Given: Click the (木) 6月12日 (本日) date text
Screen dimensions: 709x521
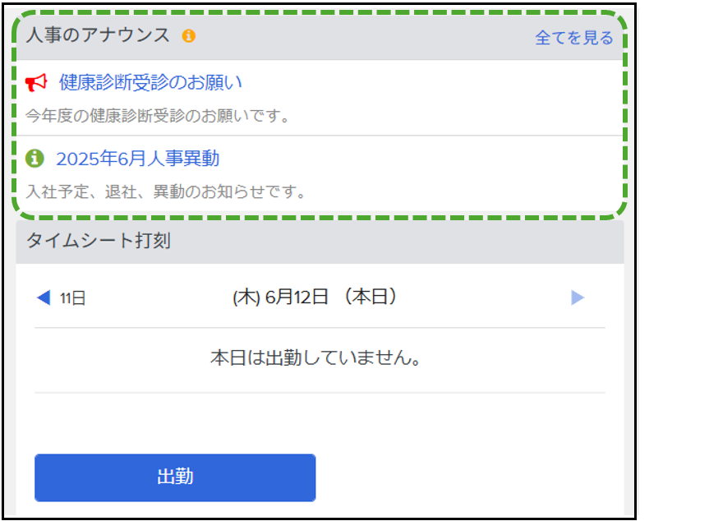Looking at the screenshot, I should (x=315, y=297).
